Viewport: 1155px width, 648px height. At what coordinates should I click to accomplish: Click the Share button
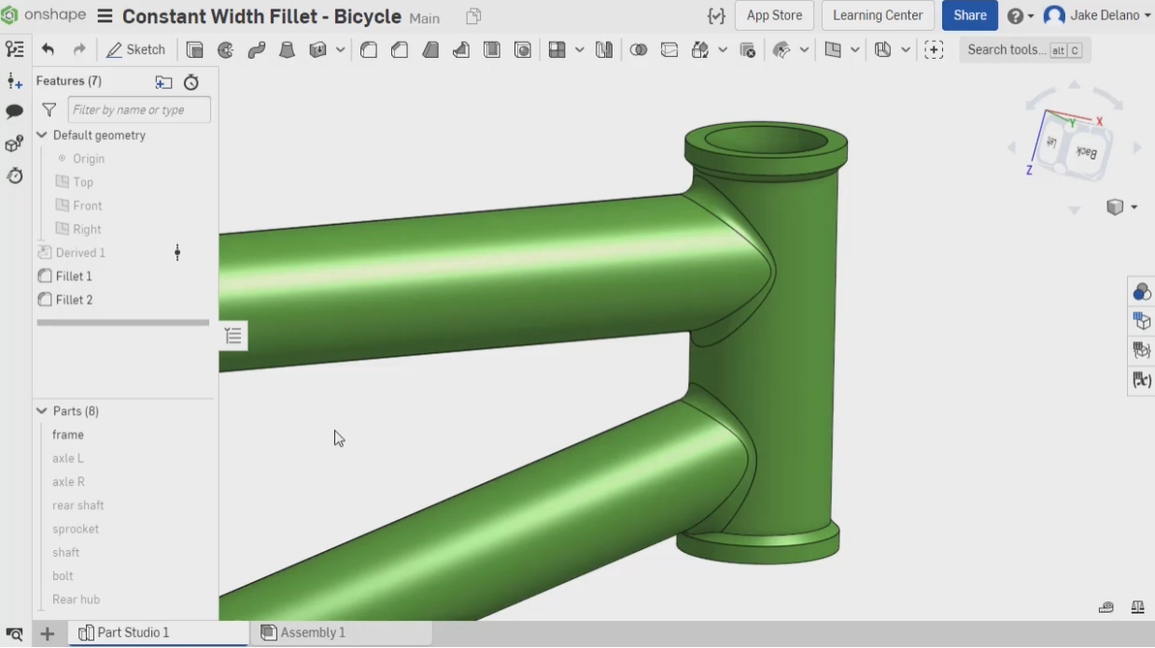point(970,16)
